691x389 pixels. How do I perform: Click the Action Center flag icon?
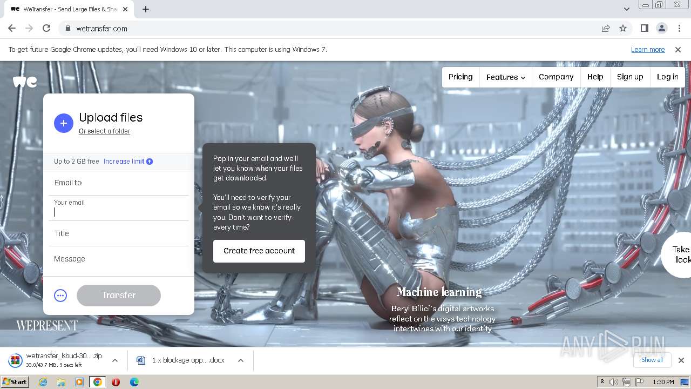pos(640,382)
